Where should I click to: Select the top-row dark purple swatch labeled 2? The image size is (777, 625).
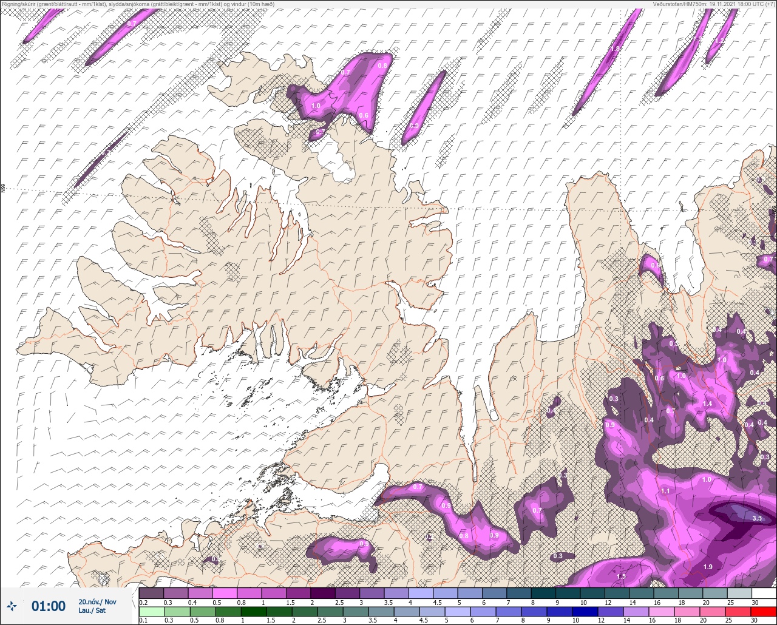pyautogui.click(x=323, y=593)
